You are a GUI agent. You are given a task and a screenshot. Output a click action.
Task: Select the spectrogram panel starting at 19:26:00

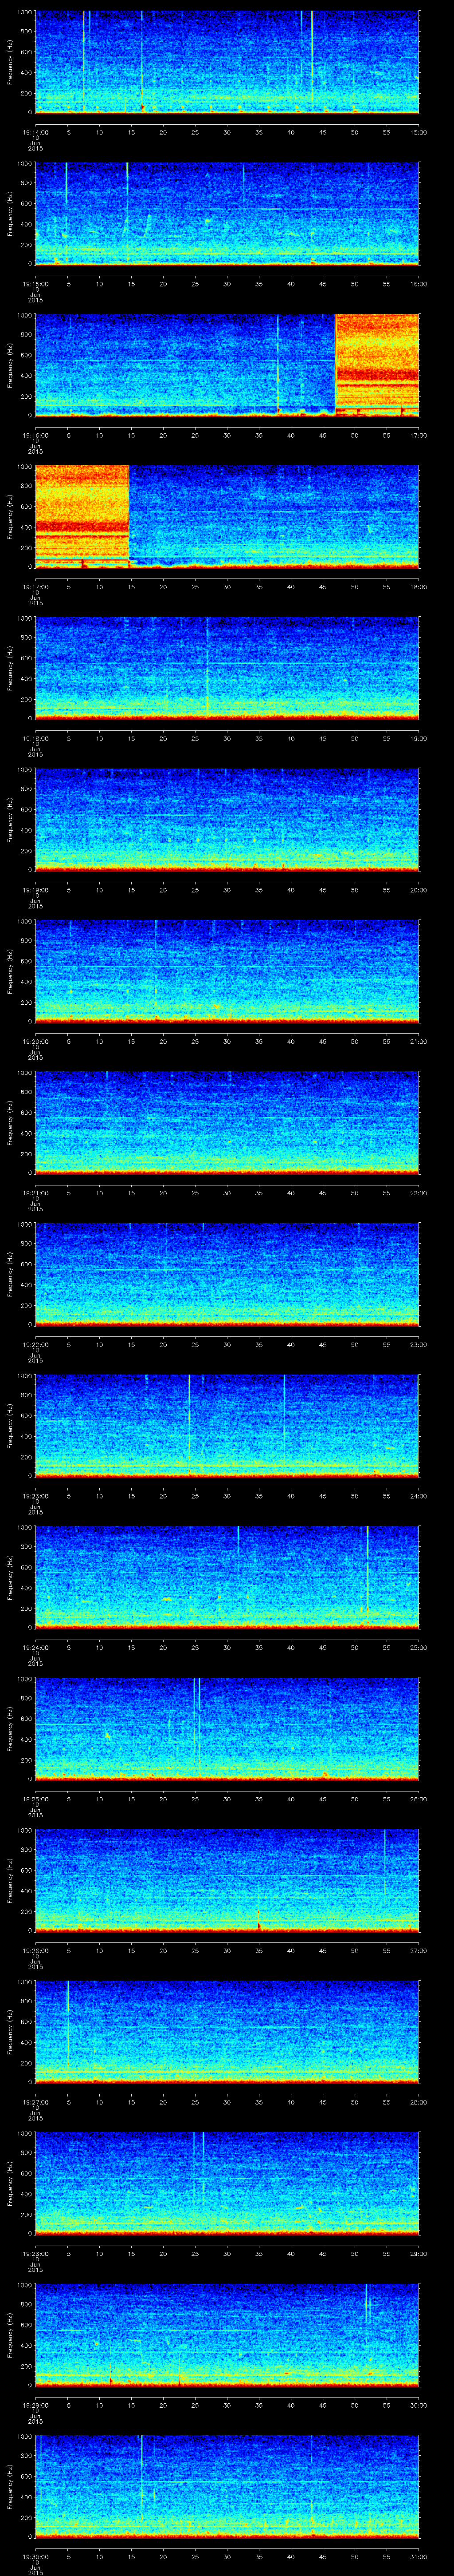pyautogui.click(x=227, y=1881)
